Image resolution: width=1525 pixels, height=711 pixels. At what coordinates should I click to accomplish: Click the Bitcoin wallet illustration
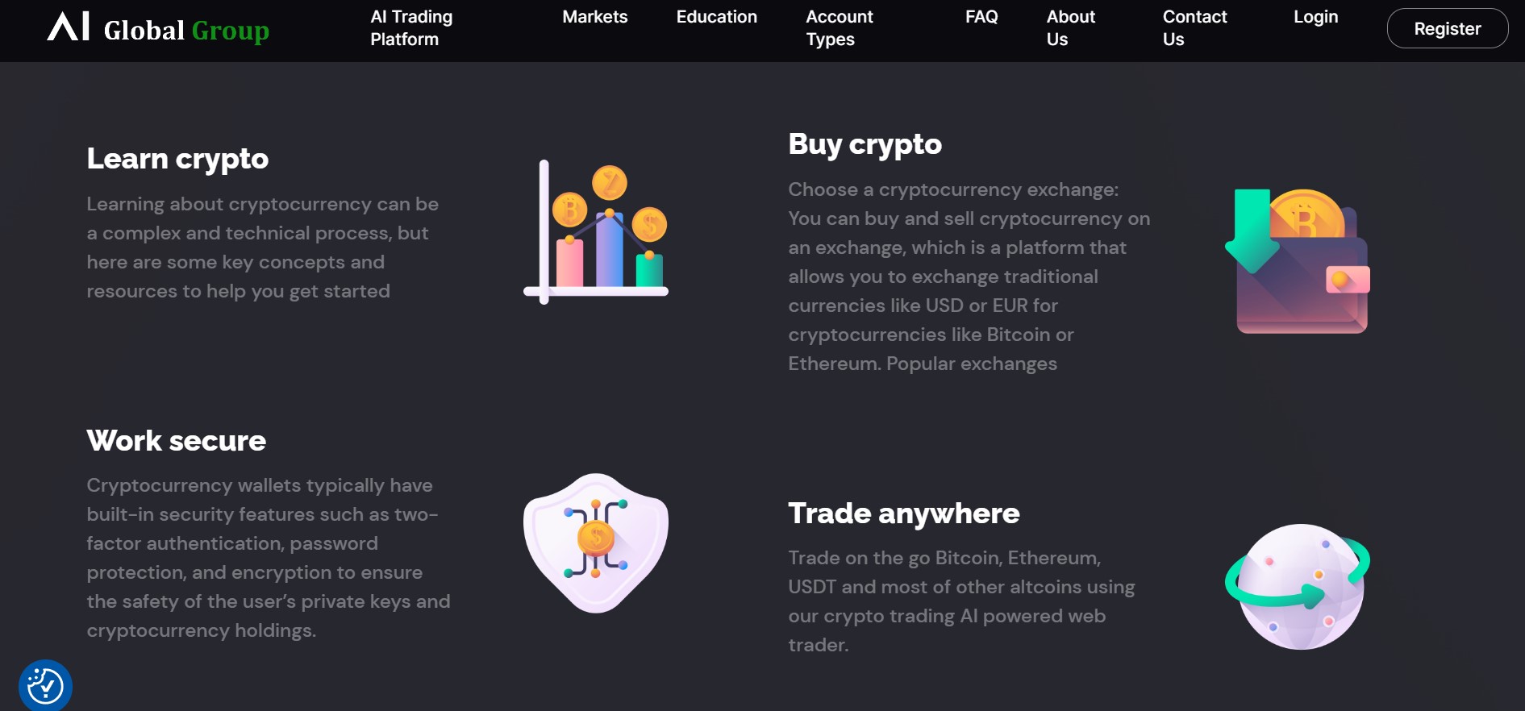tap(1298, 260)
